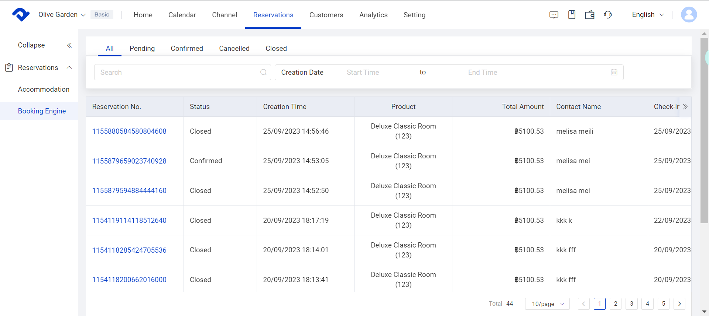Screen dimensions: 709x316
Task: Open the Analytics menu item
Action: 373,15
